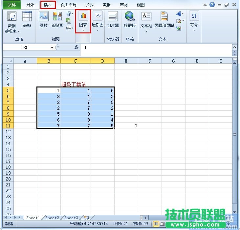Select column E header
This screenshot has width=240, height=230.
click(x=126, y=61)
